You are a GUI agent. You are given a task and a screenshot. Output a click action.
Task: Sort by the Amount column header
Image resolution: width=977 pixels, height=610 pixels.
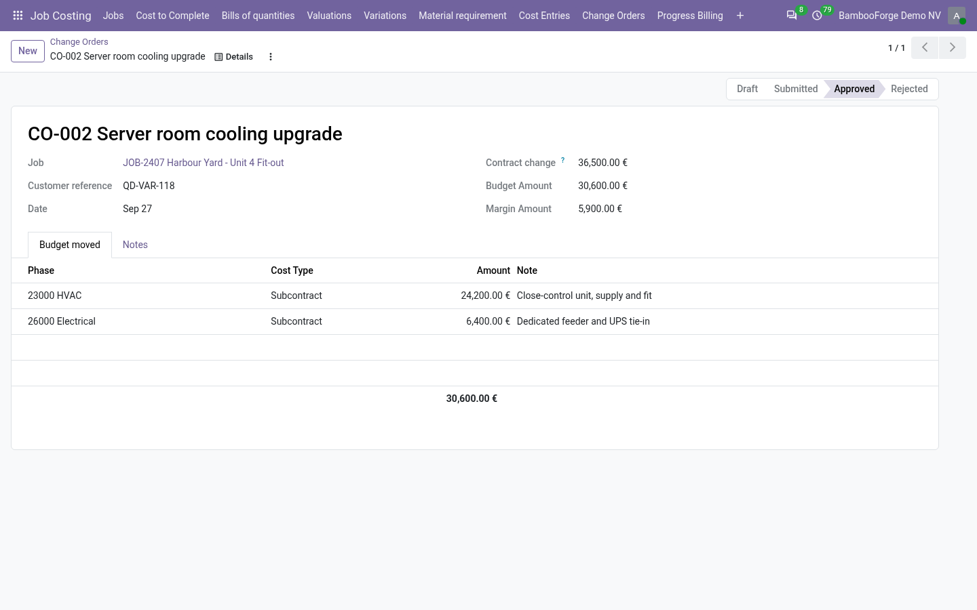493,270
